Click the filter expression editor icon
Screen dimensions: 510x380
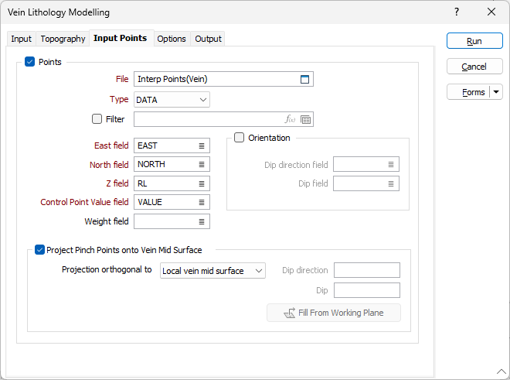point(291,119)
